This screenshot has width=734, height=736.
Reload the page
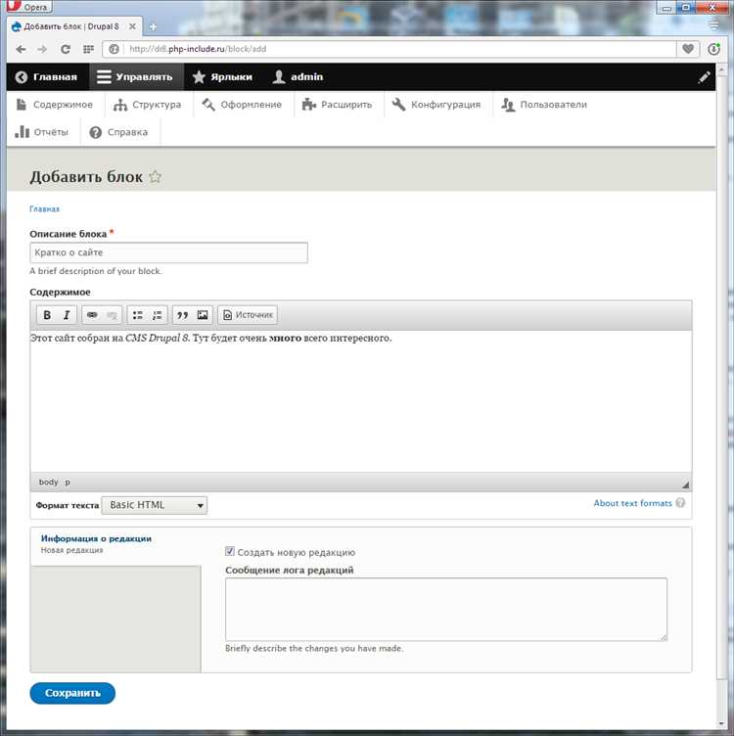(66, 49)
